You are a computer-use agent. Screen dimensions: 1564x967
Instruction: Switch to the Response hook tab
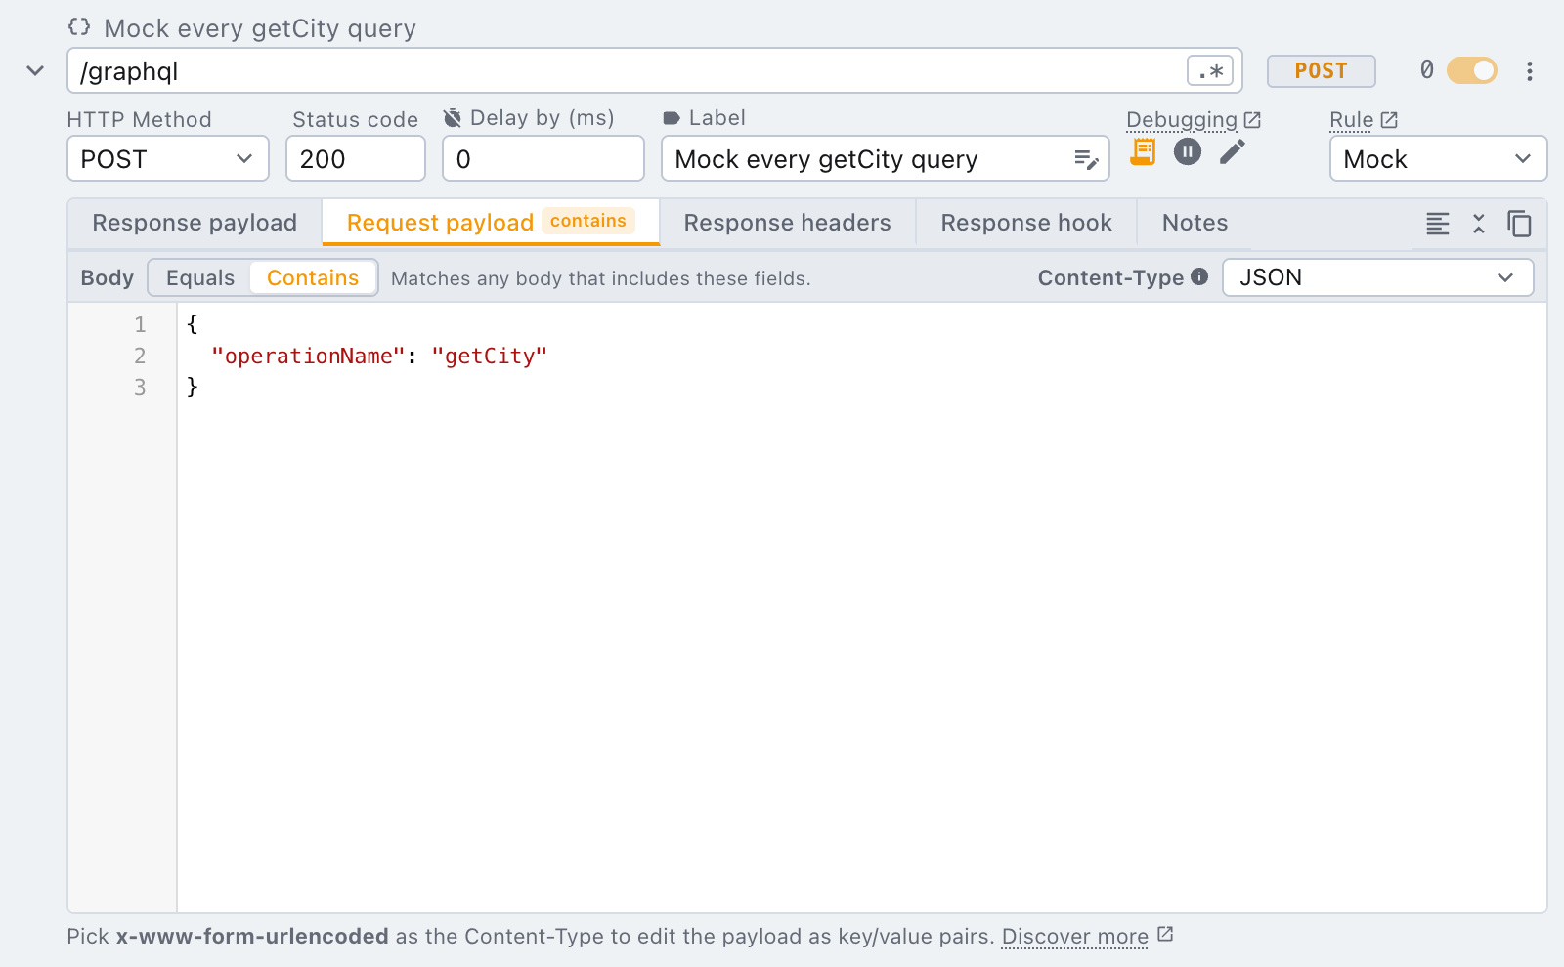pos(1026,223)
